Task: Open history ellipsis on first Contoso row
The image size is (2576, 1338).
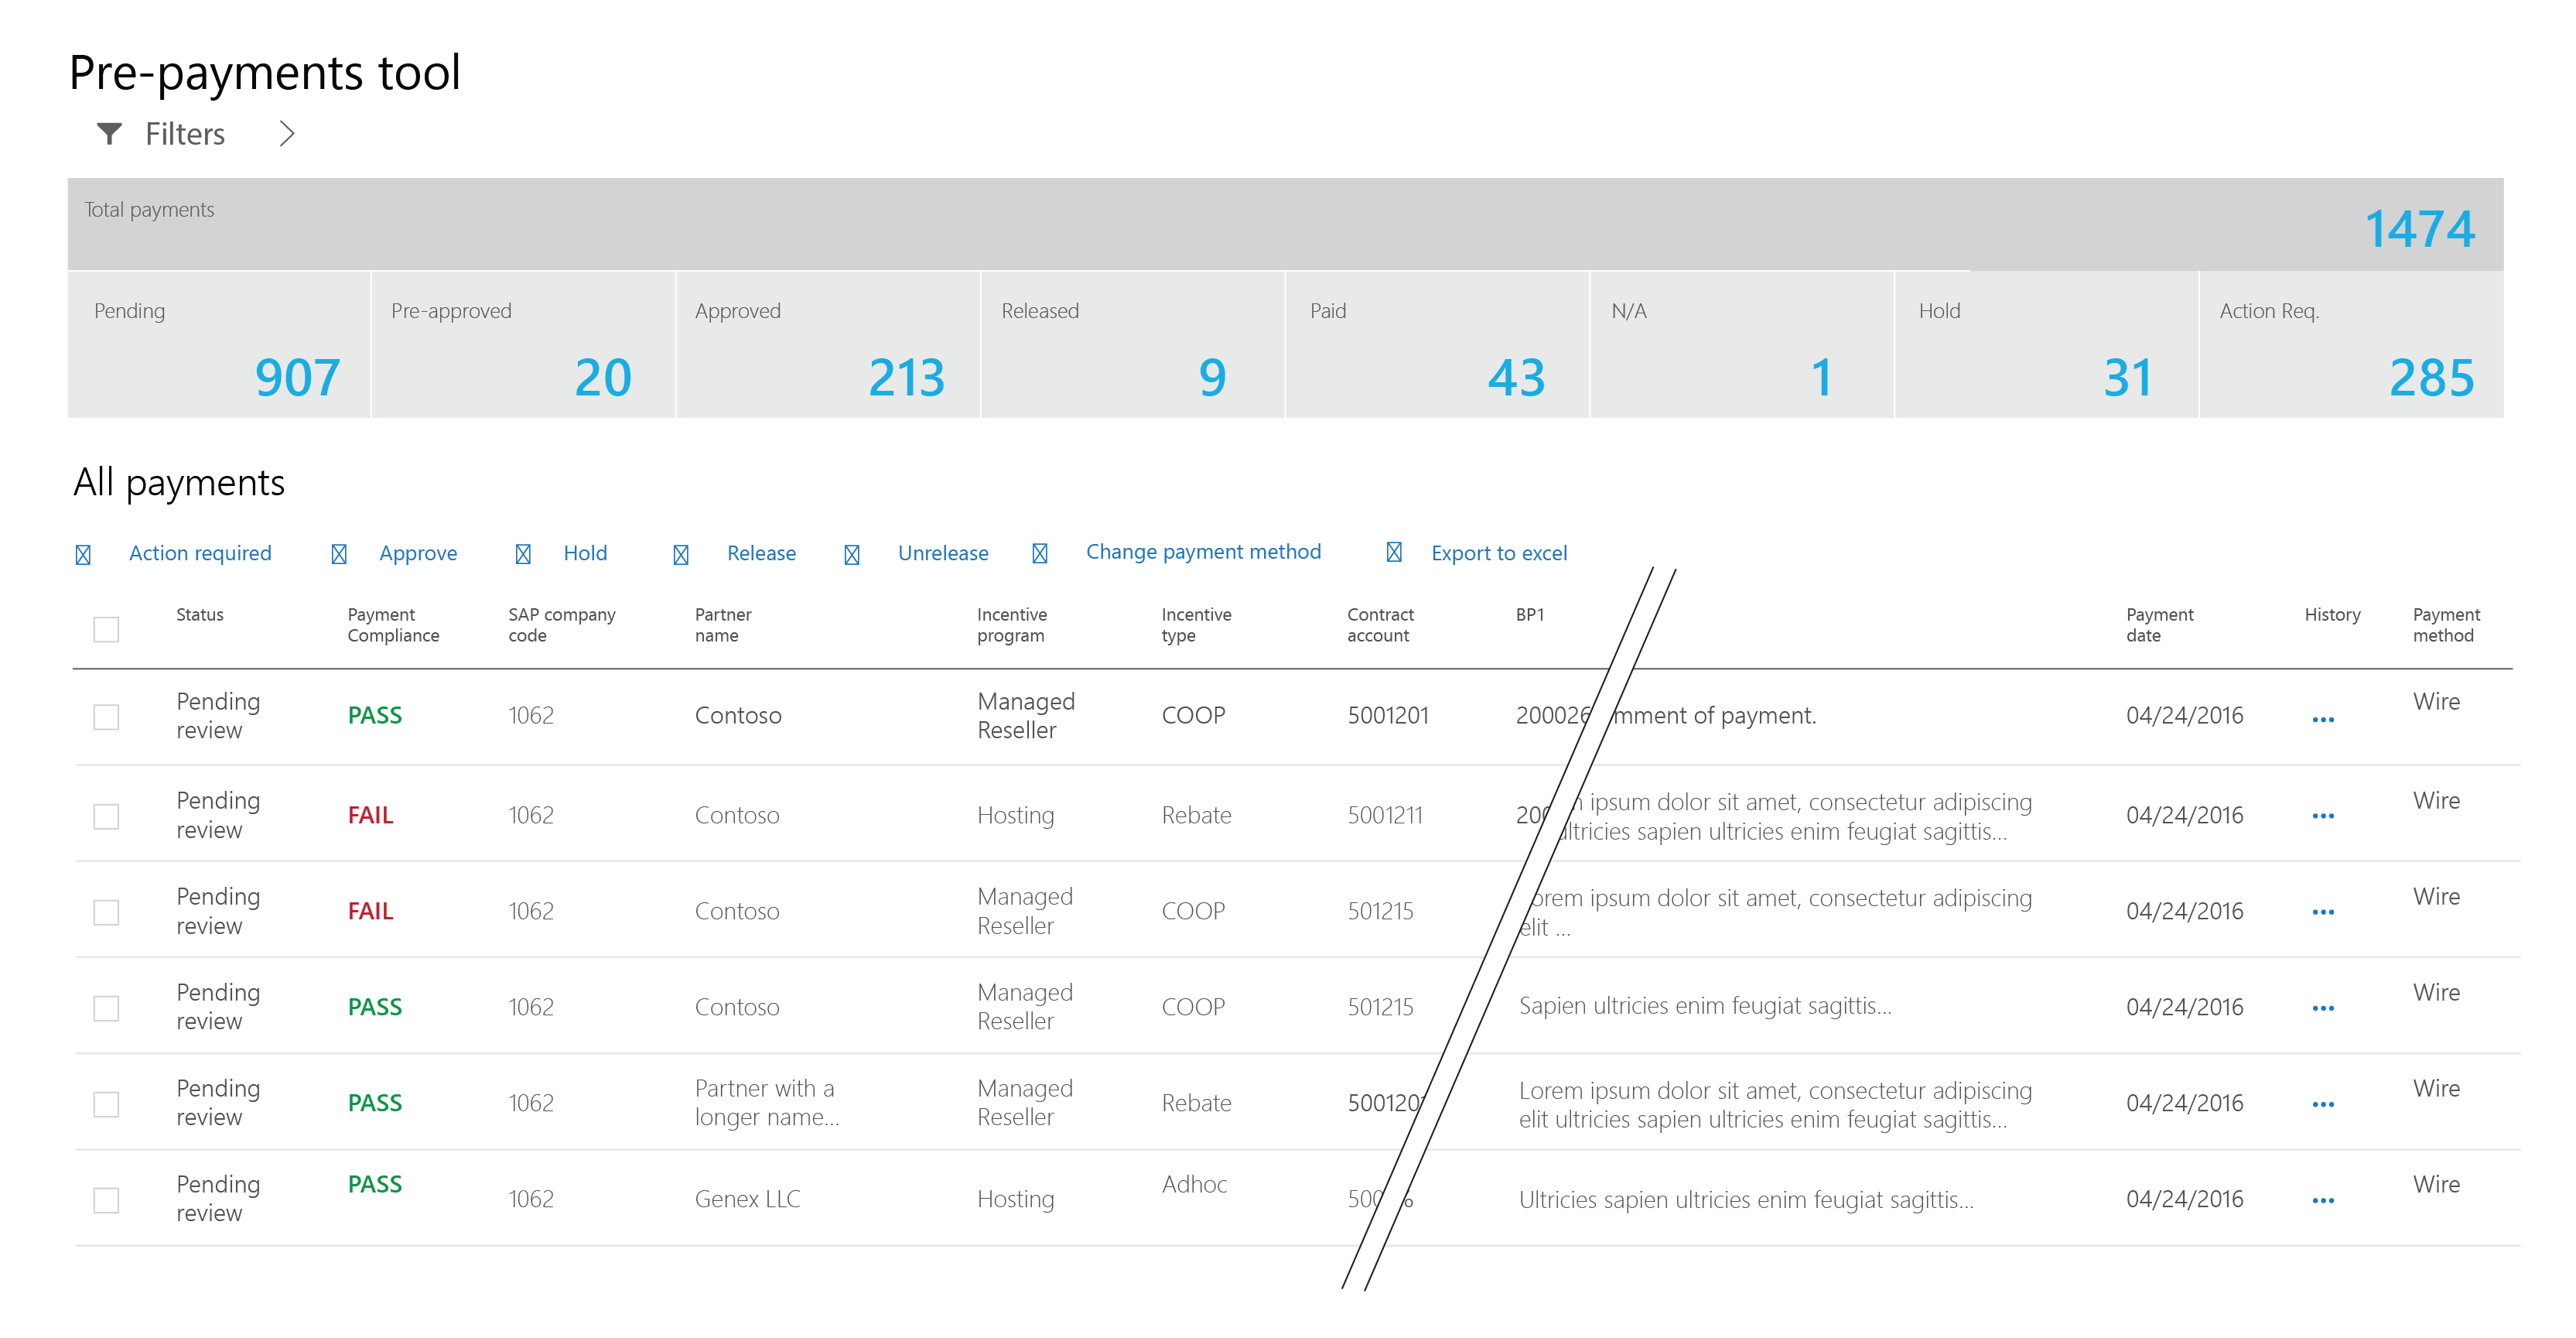Action: point(2323,717)
